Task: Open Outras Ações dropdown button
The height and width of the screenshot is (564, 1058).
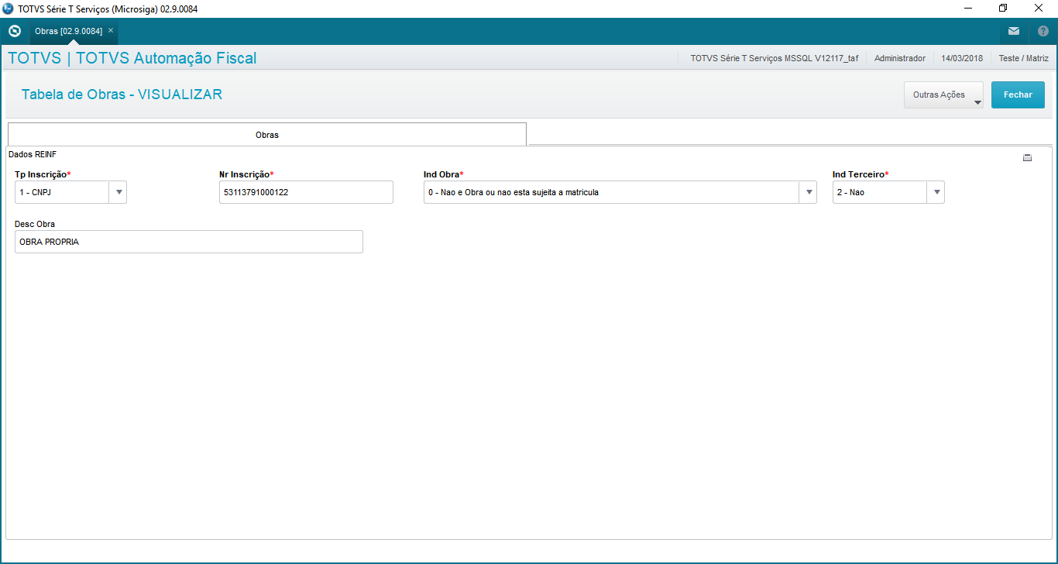Action: coord(943,95)
